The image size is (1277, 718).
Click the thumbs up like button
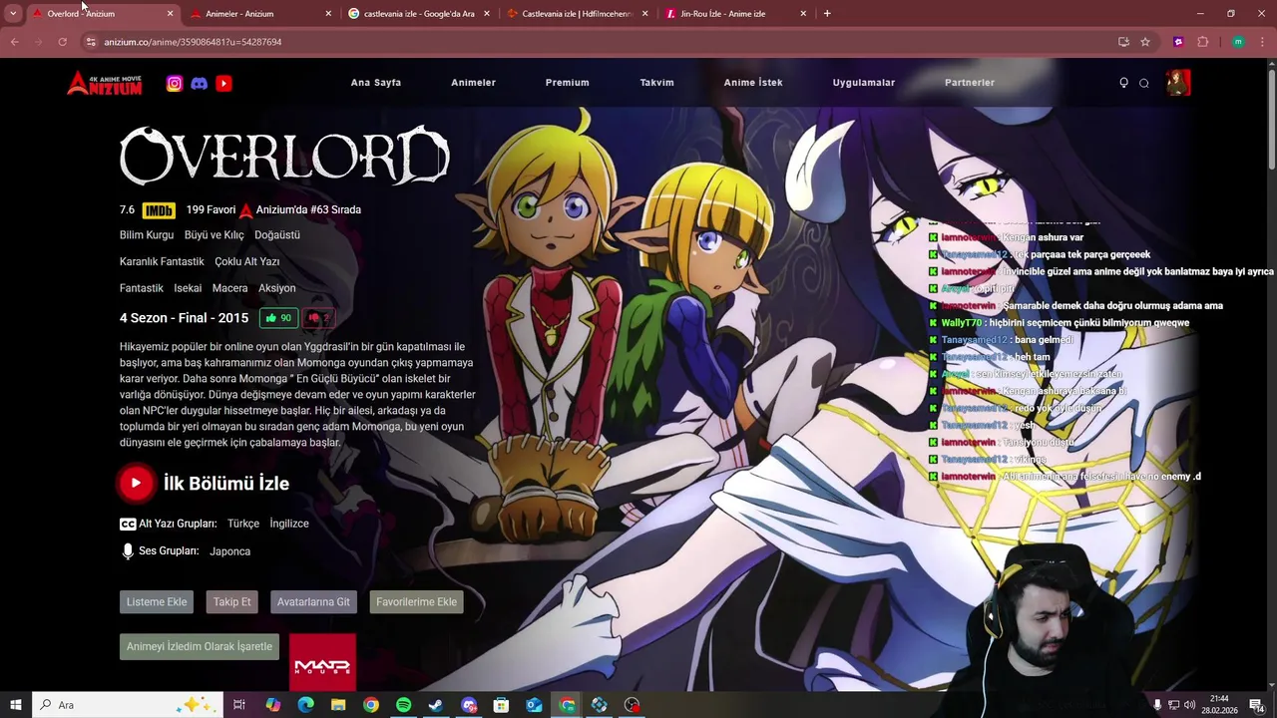point(278,318)
